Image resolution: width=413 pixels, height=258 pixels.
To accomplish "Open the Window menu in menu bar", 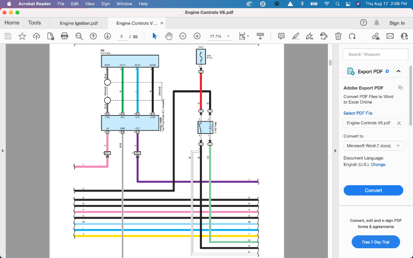I will (x=124, y=4).
